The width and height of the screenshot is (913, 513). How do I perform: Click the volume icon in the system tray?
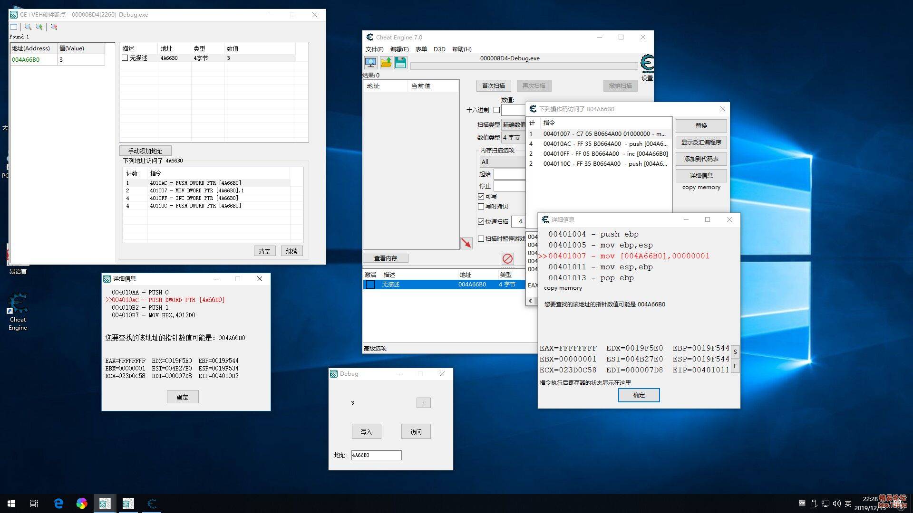pos(836,503)
